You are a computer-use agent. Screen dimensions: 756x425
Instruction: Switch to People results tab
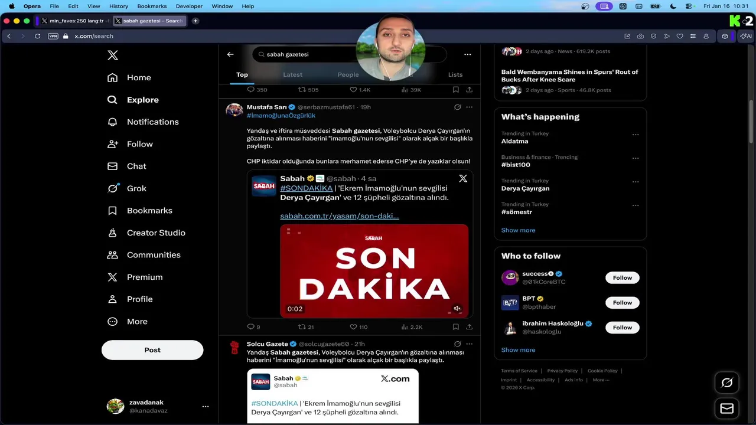click(x=348, y=74)
